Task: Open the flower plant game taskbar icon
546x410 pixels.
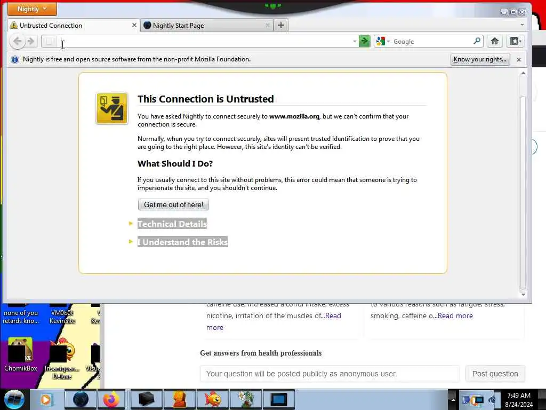Action: click(x=246, y=399)
